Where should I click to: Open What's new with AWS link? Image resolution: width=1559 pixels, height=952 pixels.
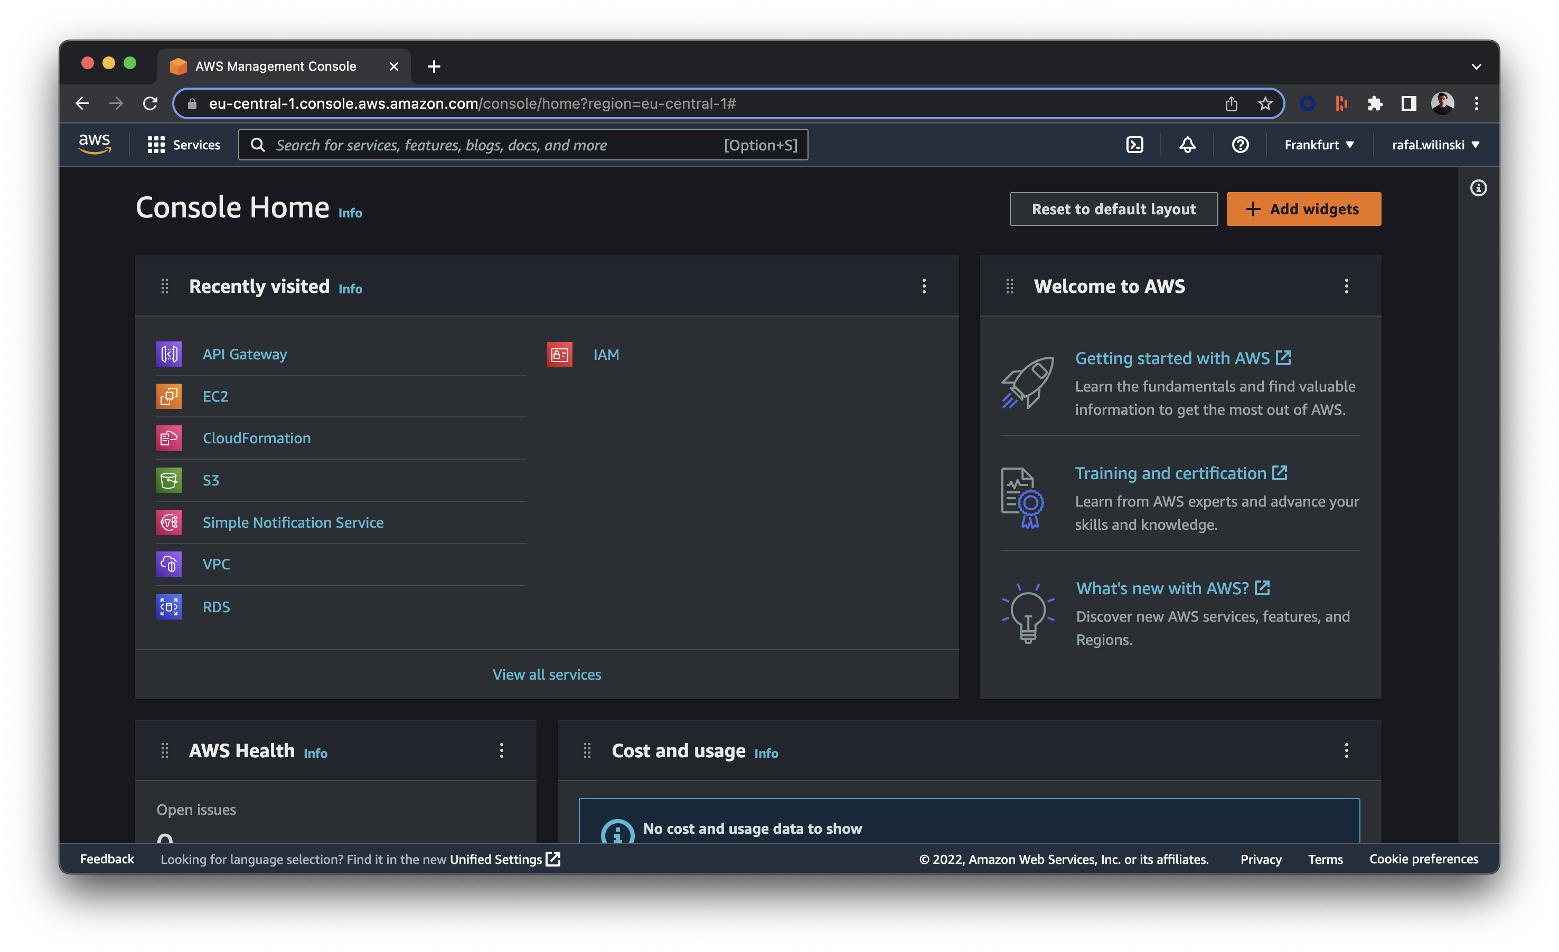coord(1173,588)
